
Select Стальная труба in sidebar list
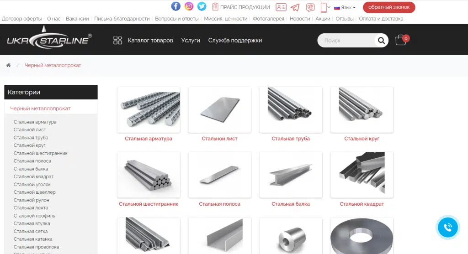(x=31, y=138)
